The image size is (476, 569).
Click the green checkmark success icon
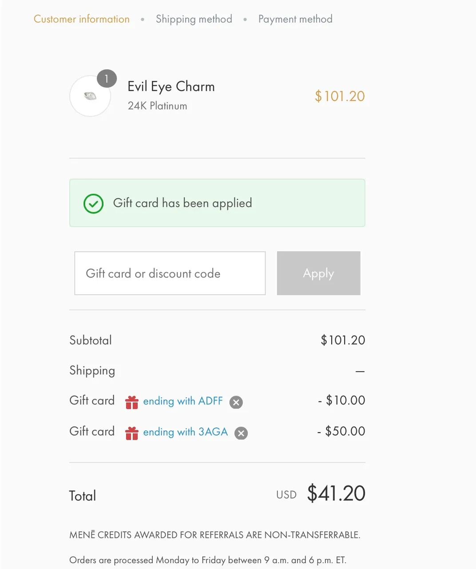(93, 204)
